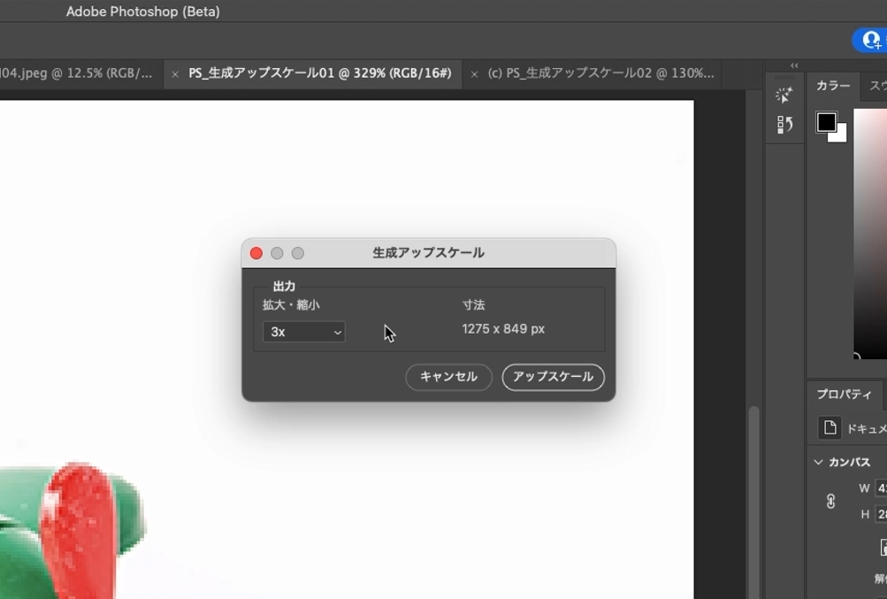Click Adobe Photoshop (Beta) in the menu bar

pos(141,12)
